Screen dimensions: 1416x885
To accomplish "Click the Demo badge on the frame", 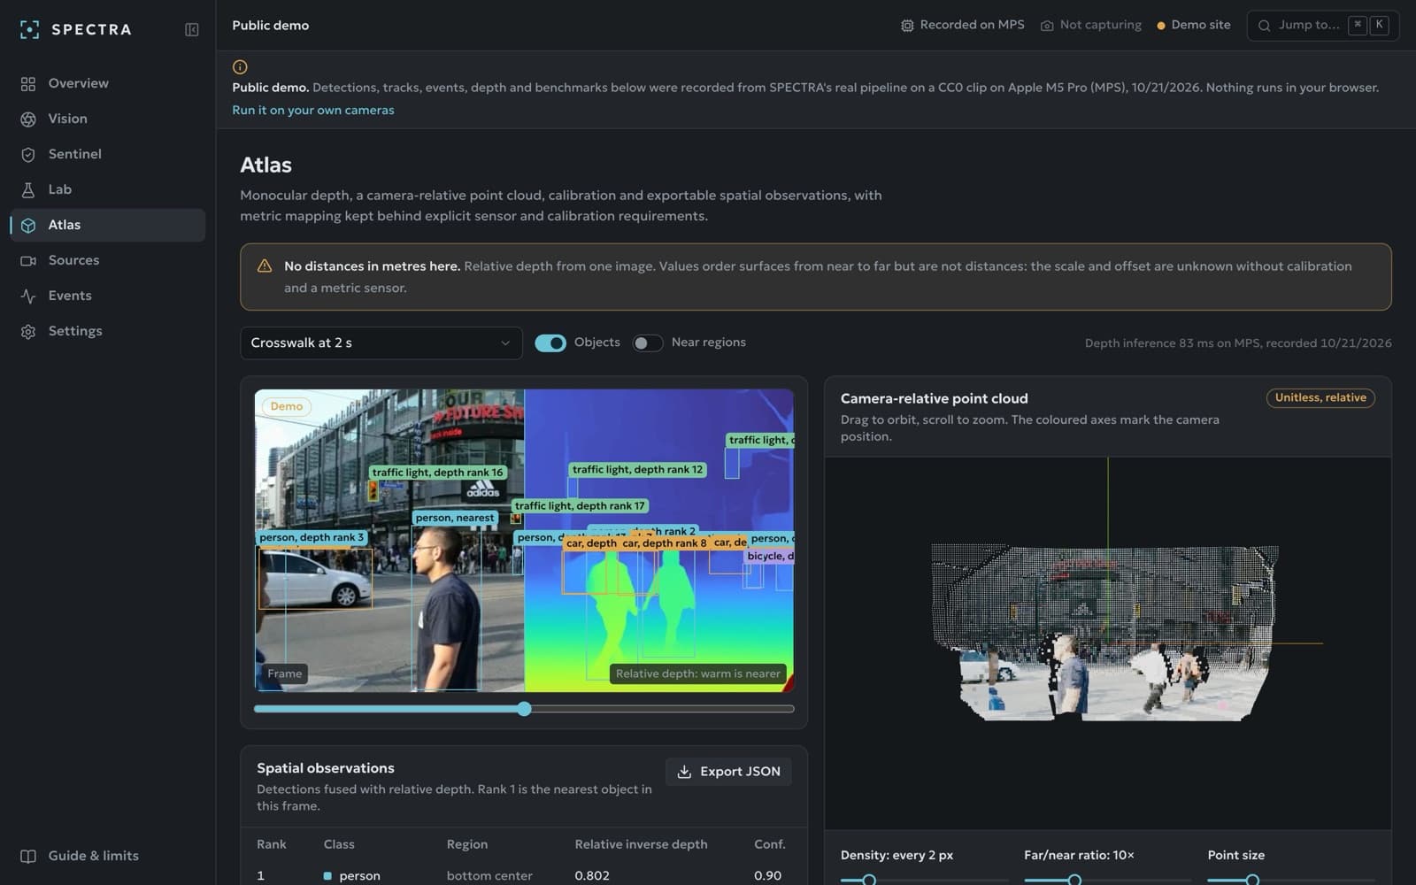I will 287,406.
